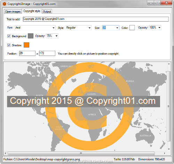Click the Taille: 119.807kb status text
174x164 pixels.
(124, 159)
